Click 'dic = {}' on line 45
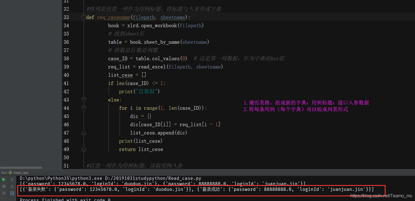Screen dimensions: 415x201 141,116
